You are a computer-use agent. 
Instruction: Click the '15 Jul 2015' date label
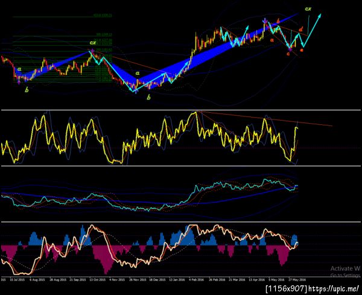click(x=17, y=279)
